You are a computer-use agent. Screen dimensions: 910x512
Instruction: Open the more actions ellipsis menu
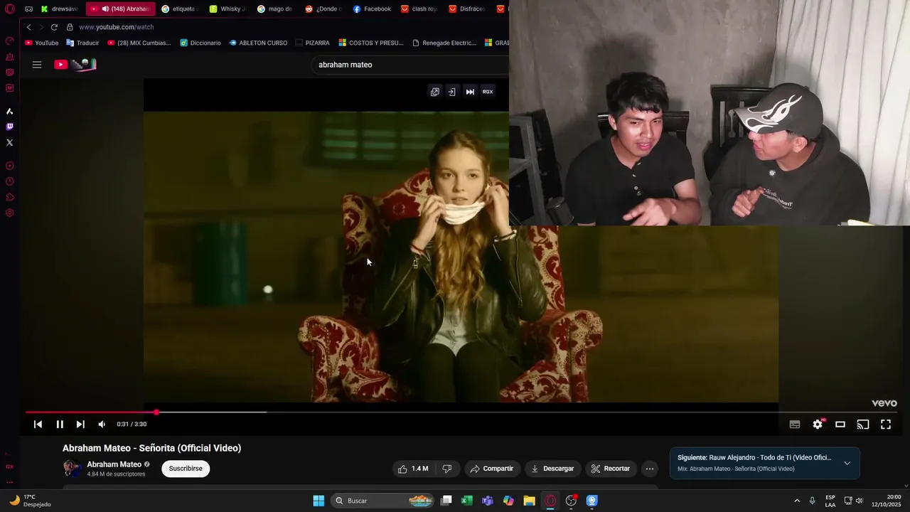pyautogui.click(x=650, y=469)
